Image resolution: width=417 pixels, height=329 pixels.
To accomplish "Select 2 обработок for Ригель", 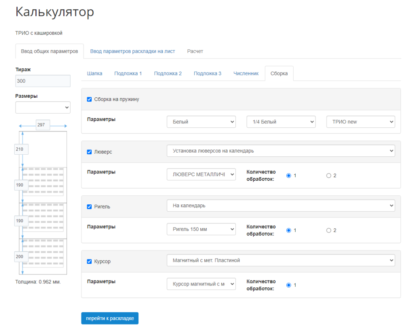I will coord(329,230).
